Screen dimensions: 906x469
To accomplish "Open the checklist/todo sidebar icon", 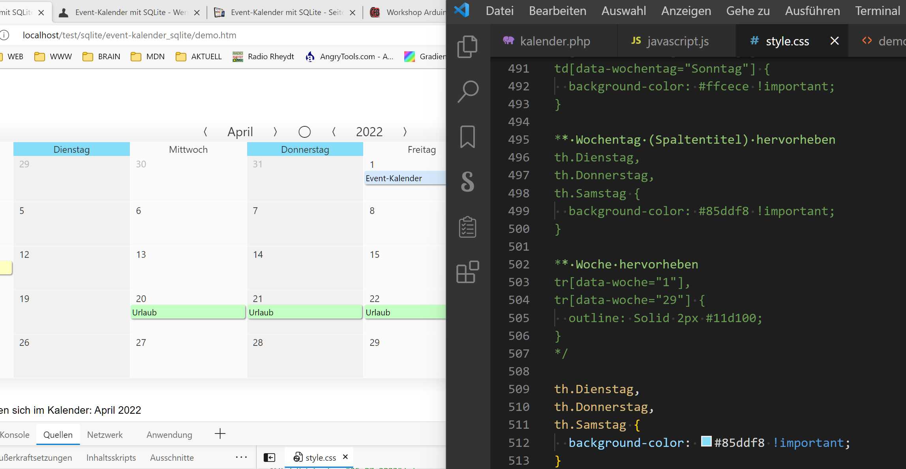I will point(467,227).
